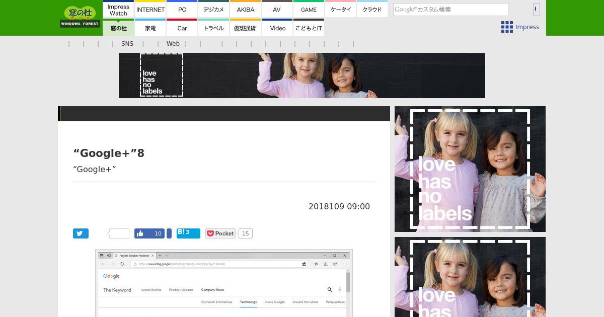Open the Impress link

527,27
